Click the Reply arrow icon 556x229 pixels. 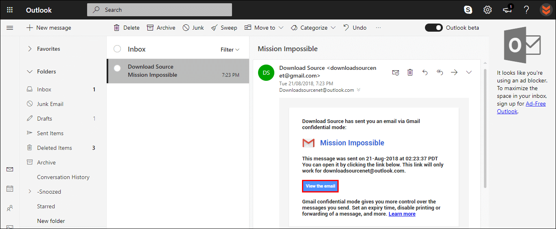(425, 72)
